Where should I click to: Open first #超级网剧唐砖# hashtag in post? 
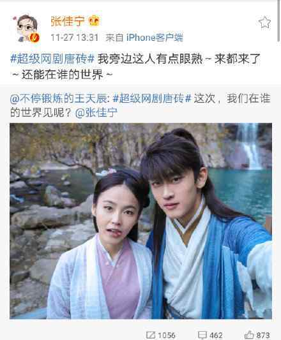point(52,59)
